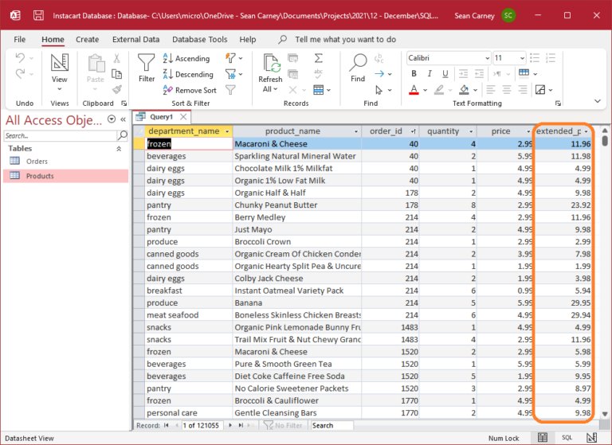Go to next record in navigator

tap(229, 426)
